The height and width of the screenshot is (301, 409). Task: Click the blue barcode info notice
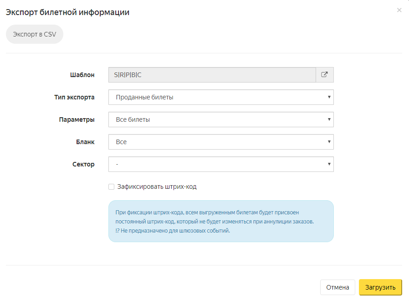pos(221,221)
